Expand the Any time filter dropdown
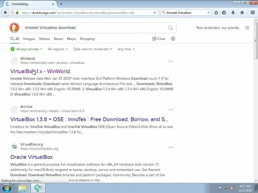The image size is (258, 193). [x=126, y=49]
